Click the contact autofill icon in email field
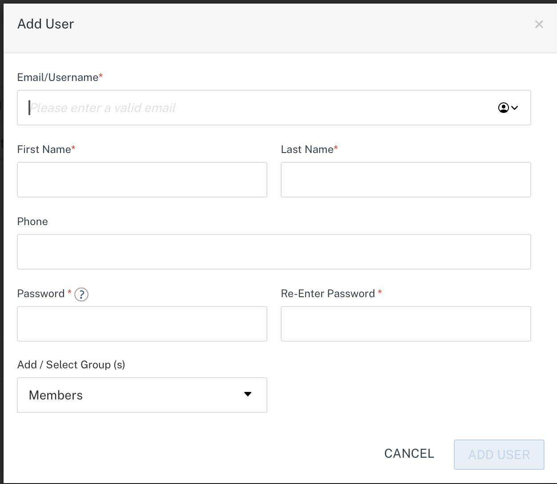This screenshot has width=557, height=484. coord(508,108)
